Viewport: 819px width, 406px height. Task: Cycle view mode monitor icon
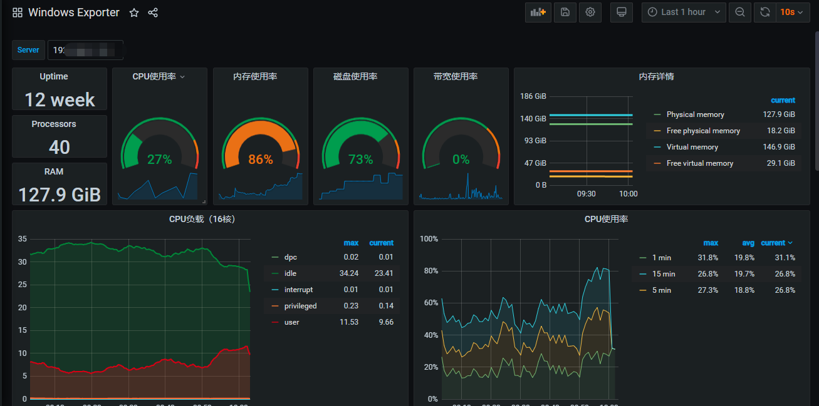click(622, 12)
